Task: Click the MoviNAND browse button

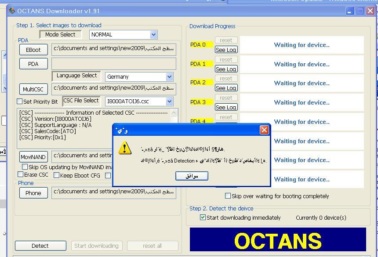Action: point(33,157)
